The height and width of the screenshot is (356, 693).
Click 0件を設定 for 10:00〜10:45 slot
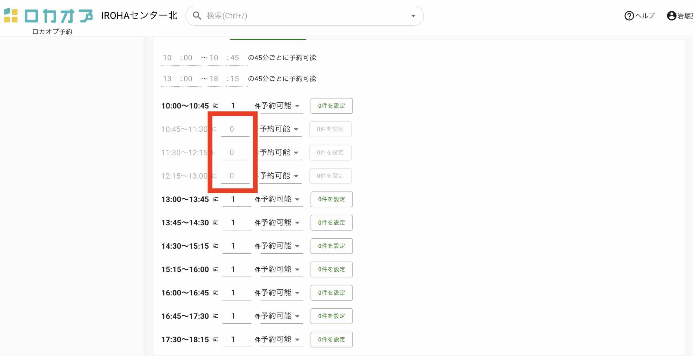coord(331,106)
